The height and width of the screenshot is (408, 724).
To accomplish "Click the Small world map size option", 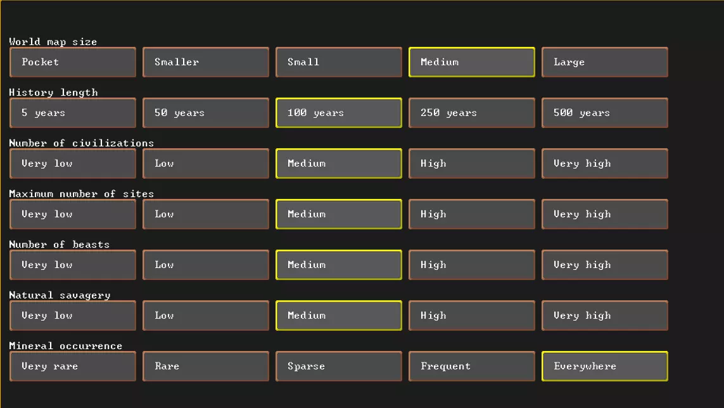I will point(338,62).
